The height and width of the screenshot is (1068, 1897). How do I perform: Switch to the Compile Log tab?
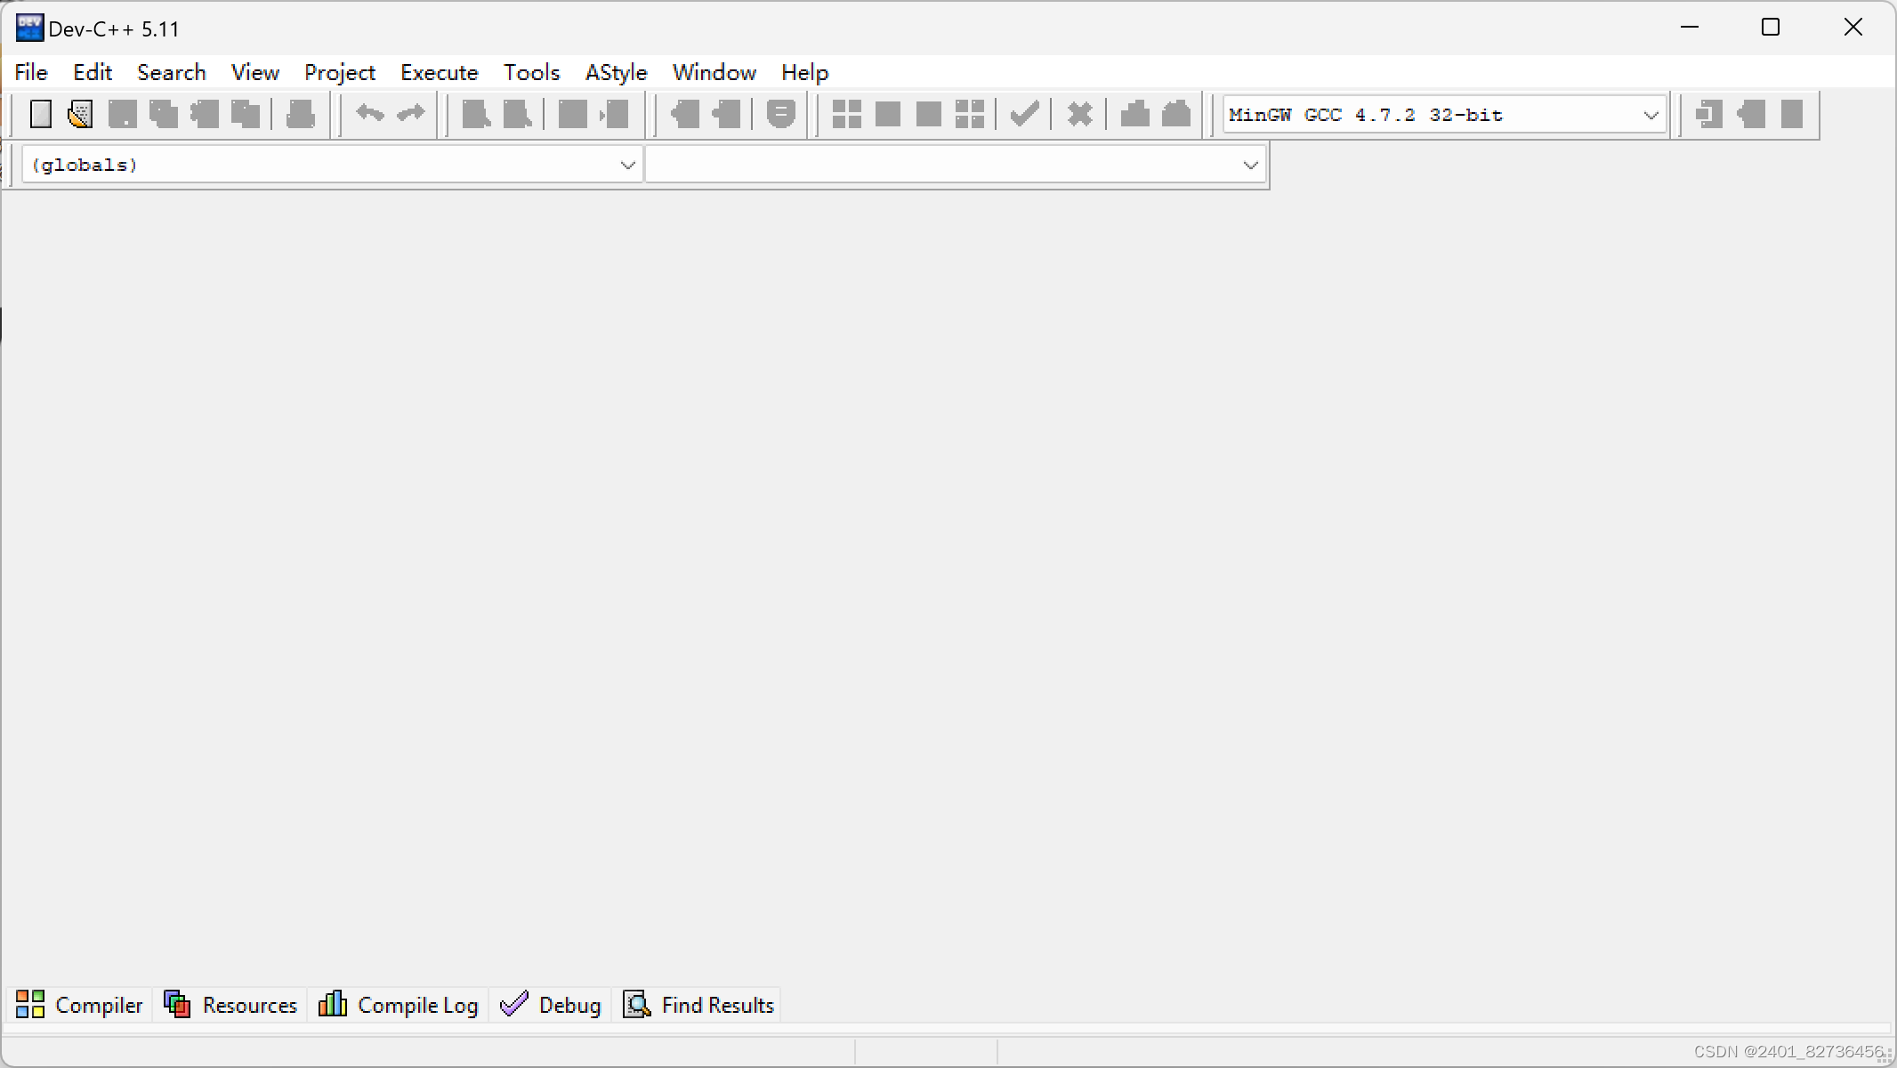coord(399,1005)
